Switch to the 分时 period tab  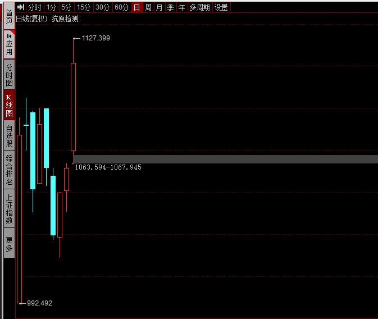click(35, 7)
